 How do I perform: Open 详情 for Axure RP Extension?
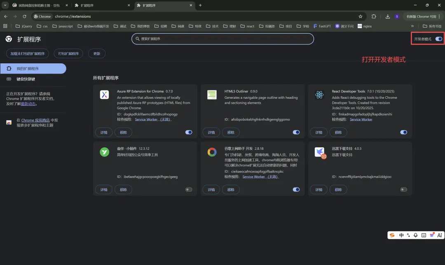click(104, 132)
